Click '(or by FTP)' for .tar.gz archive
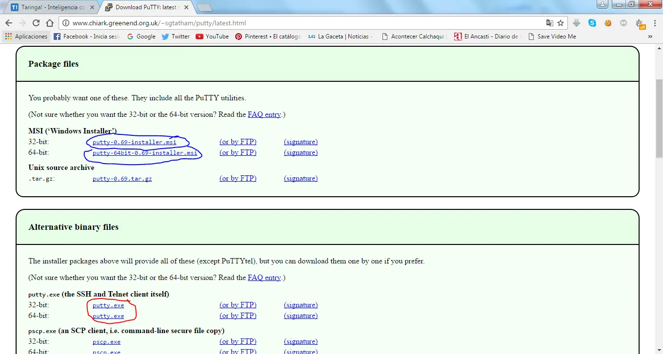The height and width of the screenshot is (354, 663). click(238, 178)
